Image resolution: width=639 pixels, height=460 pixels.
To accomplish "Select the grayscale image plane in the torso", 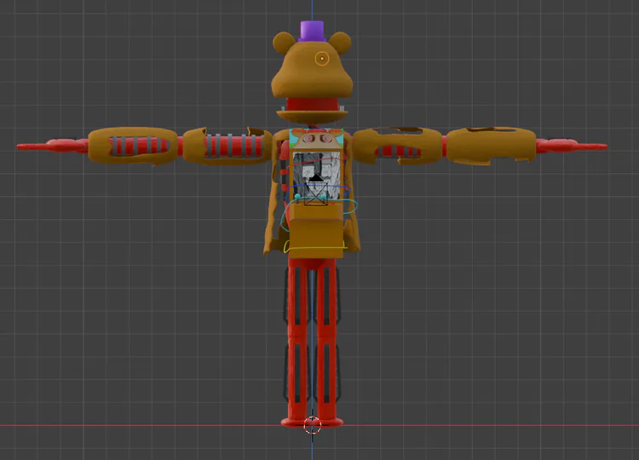I will point(317,175).
